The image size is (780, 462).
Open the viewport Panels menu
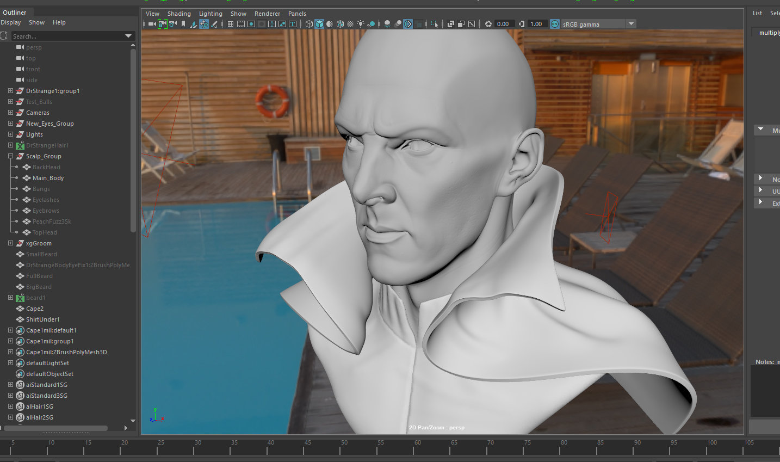pos(297,14)
